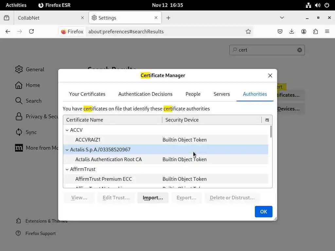Viewport: 335px width, 251px height.
Task: Close the Settings tab
Action: point(156,18)
